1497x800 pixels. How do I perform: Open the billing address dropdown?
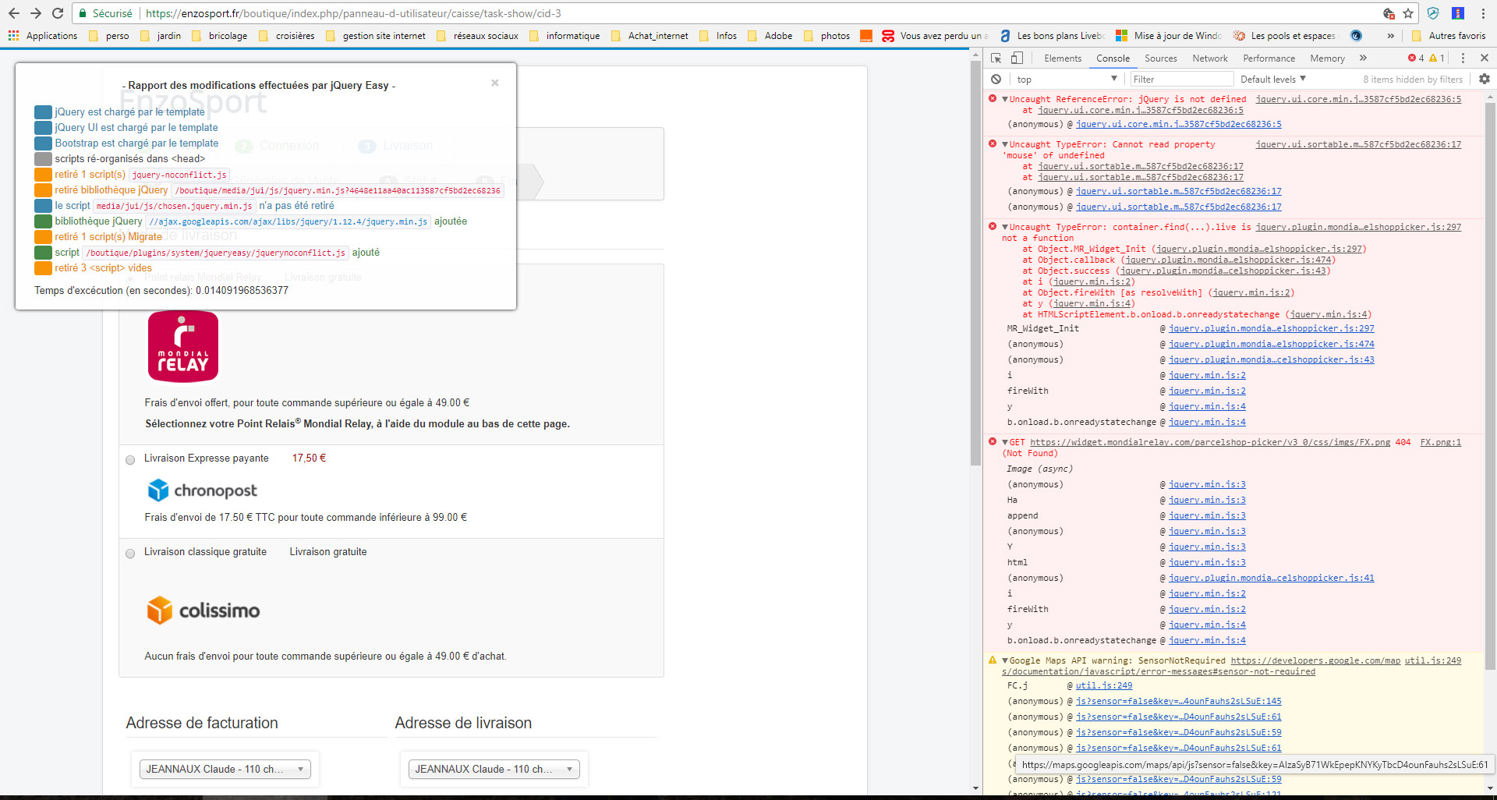coord(225,769)
